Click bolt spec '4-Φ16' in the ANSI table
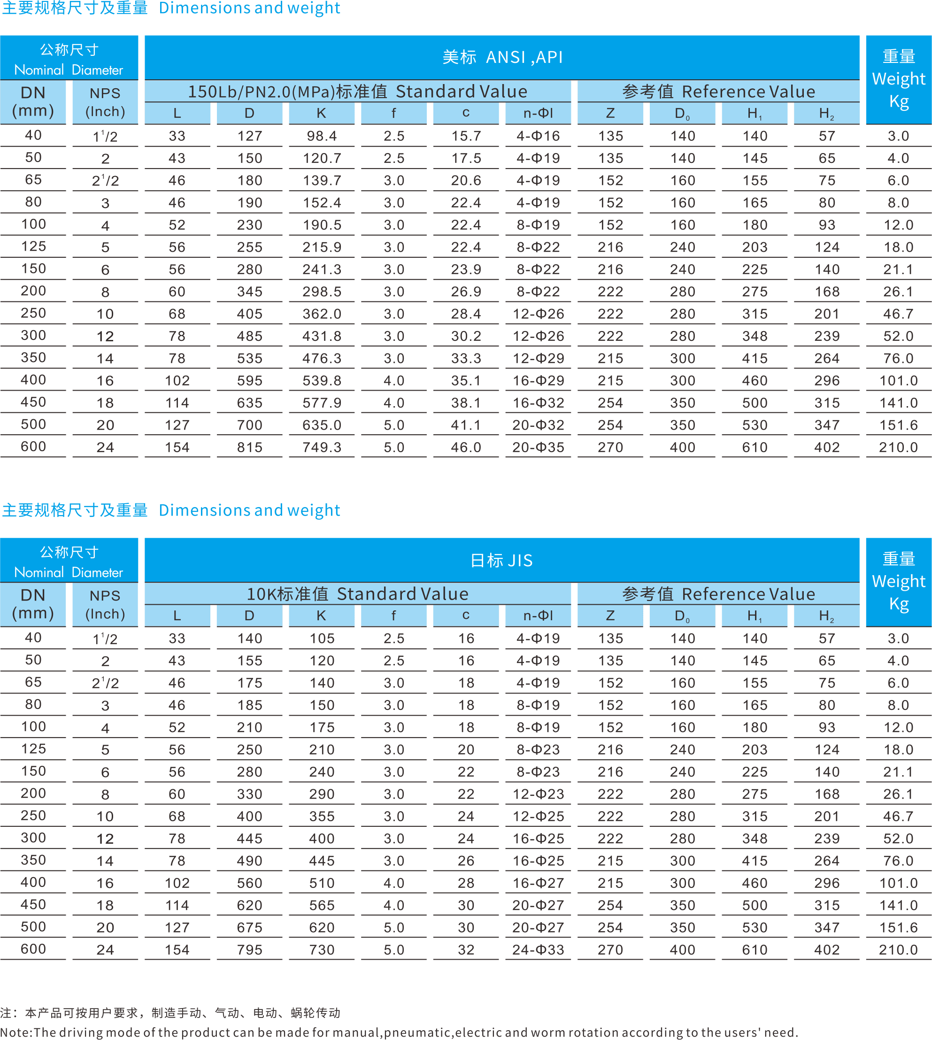 (x=538, y=136)
